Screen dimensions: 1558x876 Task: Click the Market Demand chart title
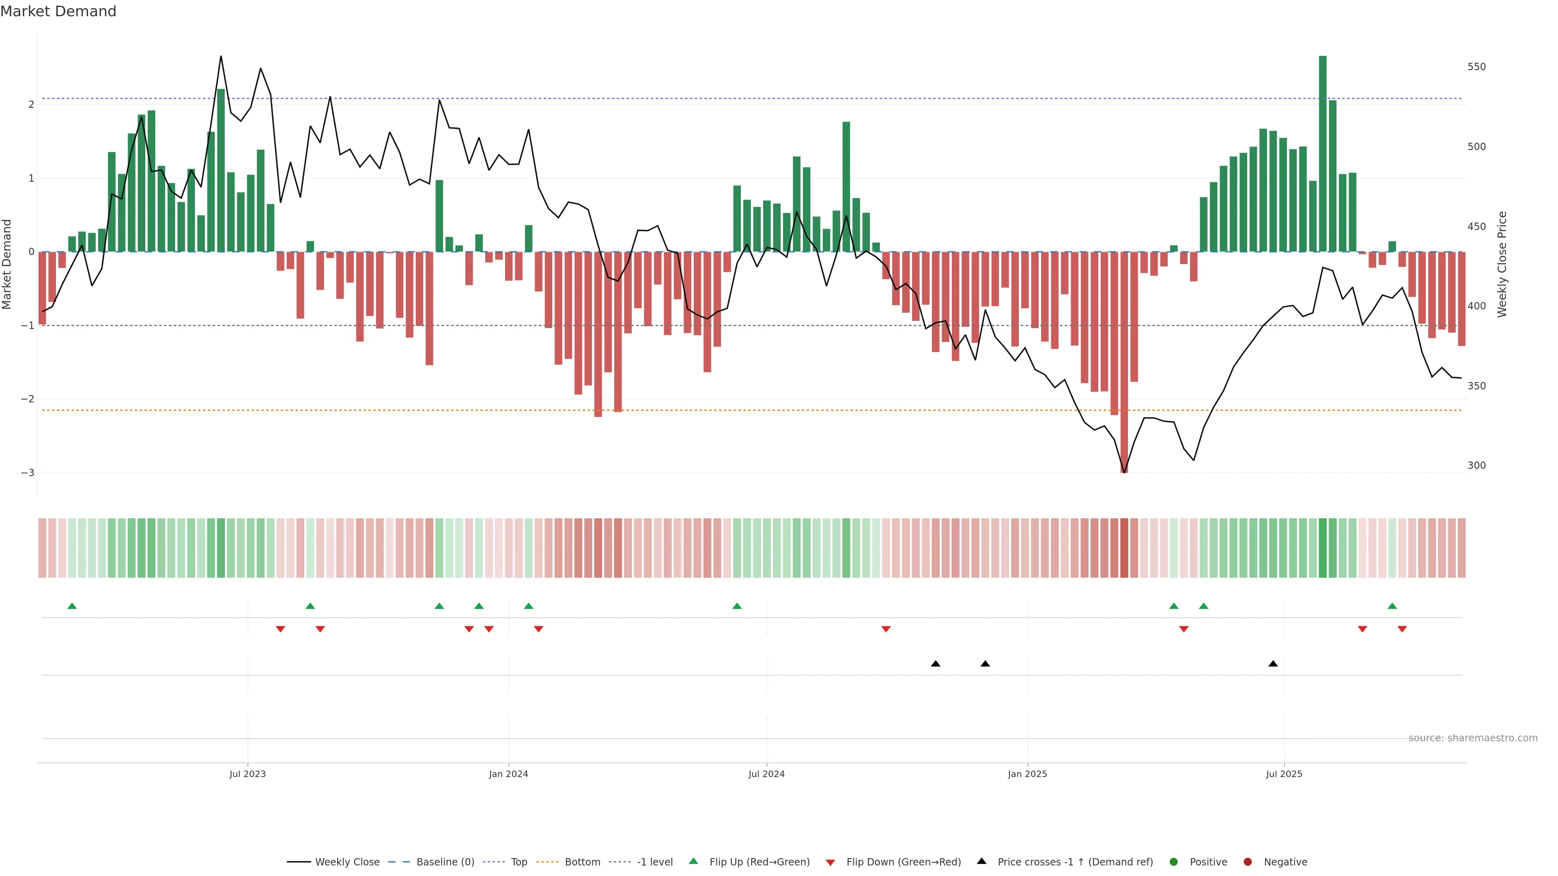click(x=58, y=11)
